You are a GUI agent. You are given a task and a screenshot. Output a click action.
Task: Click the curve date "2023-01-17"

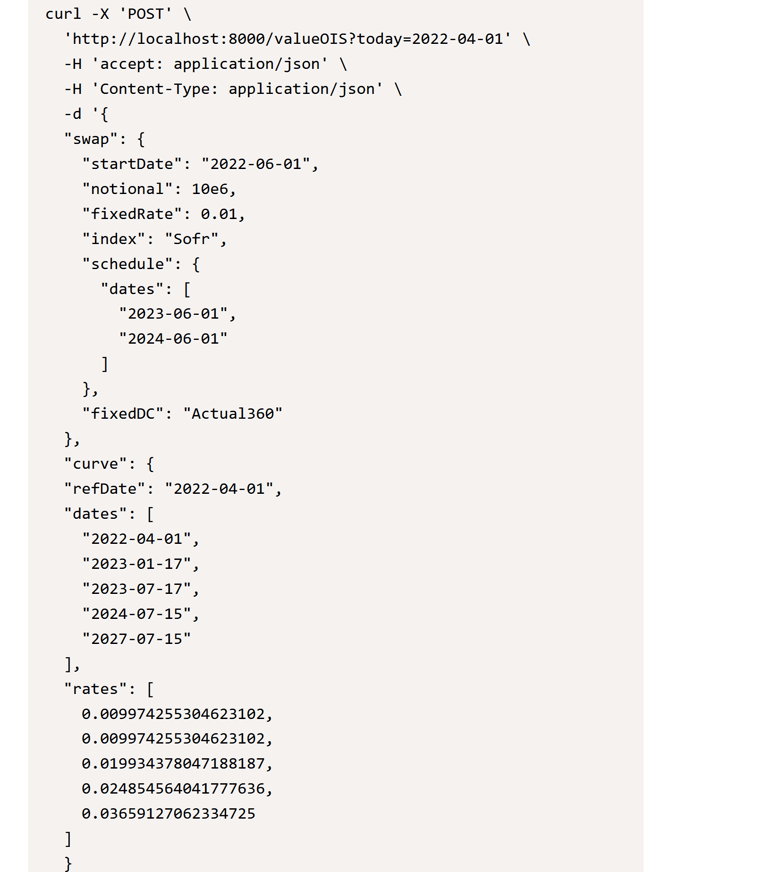pos(141,564)
